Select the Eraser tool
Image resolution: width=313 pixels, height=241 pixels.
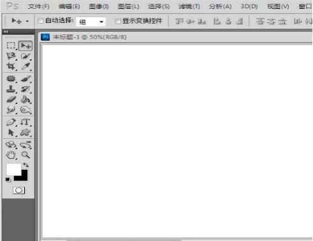pyautogui.click(x=11, y=99)
